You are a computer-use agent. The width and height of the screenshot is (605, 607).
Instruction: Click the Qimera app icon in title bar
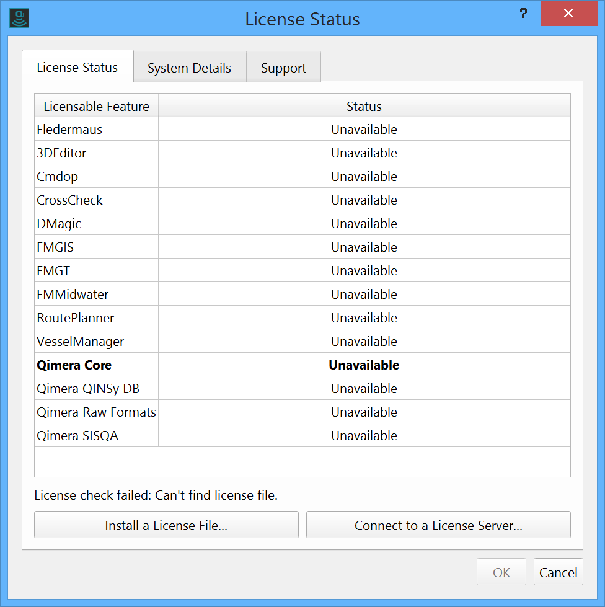pos(19,18)
